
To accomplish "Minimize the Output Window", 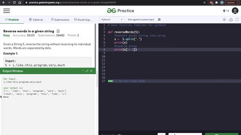I will click(83, 70).
